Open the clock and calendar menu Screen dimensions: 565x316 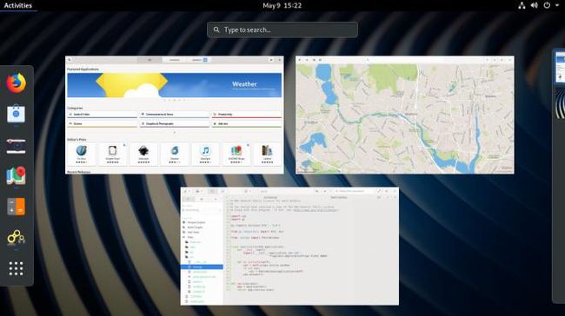click(x=282, y=5)
